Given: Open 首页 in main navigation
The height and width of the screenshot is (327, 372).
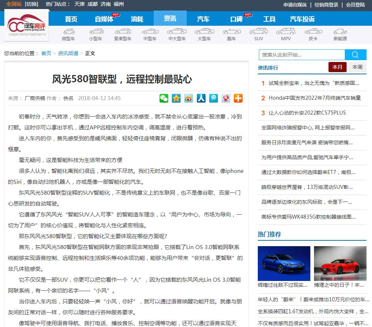Looking at the screenshot, I should (71, 19).
